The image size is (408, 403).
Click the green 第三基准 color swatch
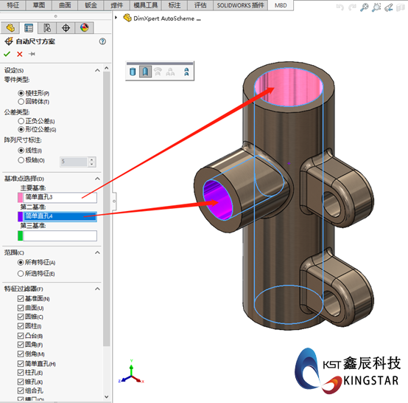click(21, 235)
